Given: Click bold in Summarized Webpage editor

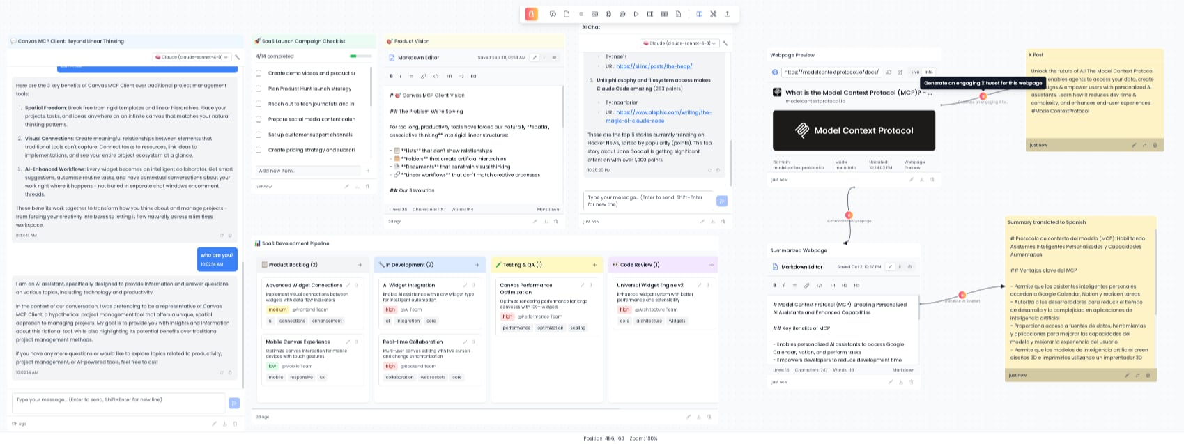Looking at the screenshot, I should 774,285.
